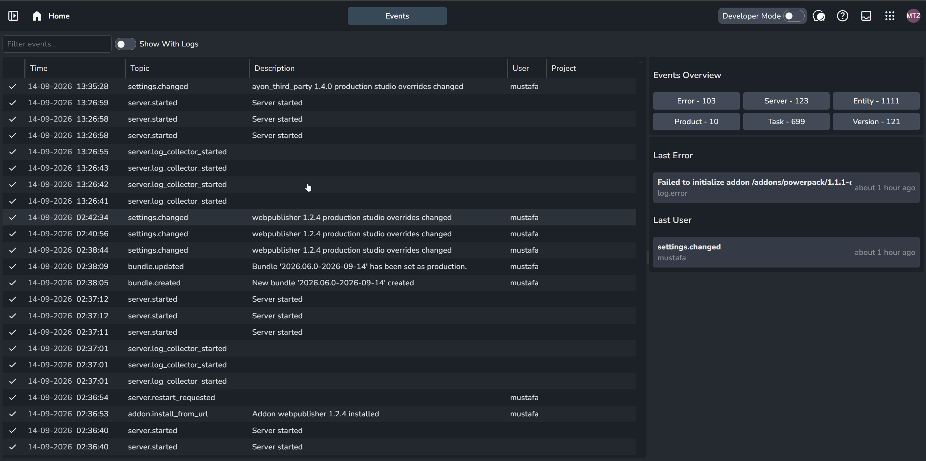Click Home label in the top bar

pos(59,16)
